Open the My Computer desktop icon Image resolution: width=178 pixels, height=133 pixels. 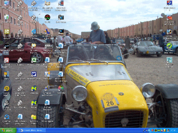[x=6, y=4]
